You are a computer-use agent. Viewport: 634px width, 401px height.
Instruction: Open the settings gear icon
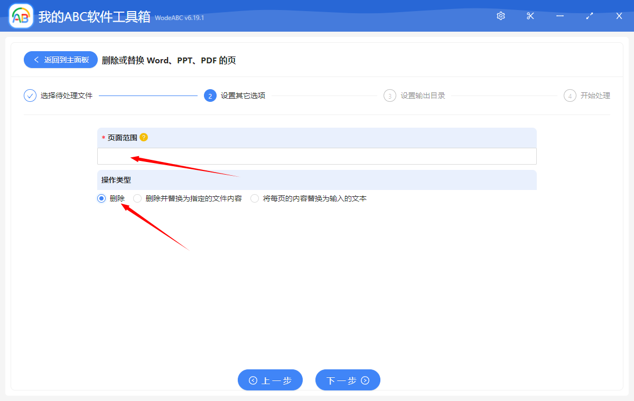[x=500, y=16]
